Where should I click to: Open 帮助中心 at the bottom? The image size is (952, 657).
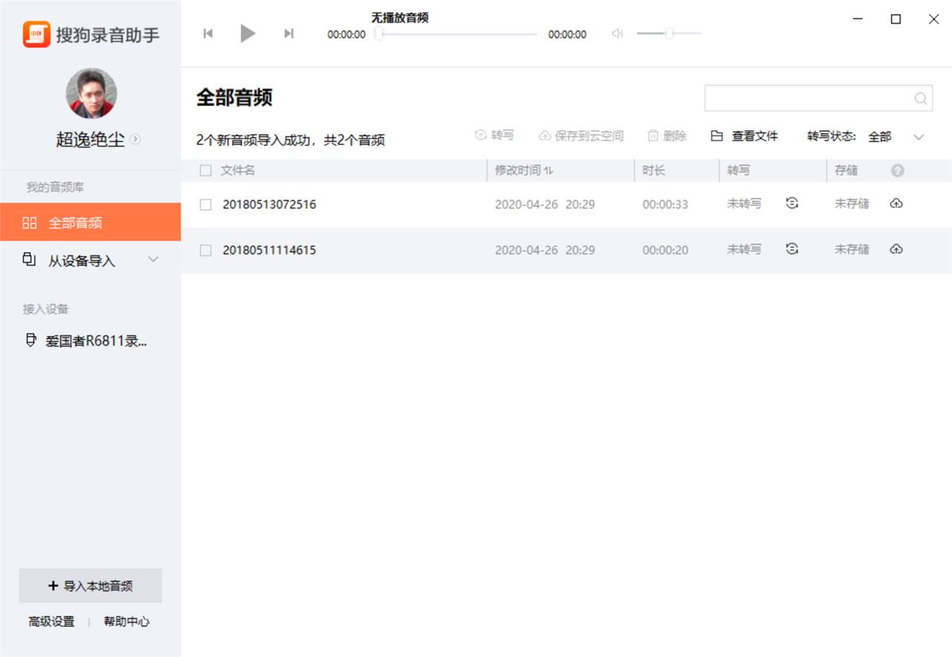point(126,621)
